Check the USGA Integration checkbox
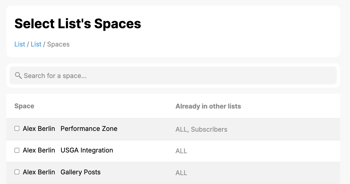Image resolution: width=350 pixels, height=184 pixels. coord(17,150)
